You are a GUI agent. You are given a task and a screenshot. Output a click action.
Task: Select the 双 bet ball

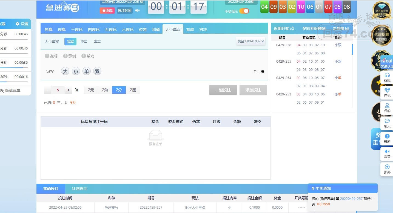click(x=97, y=72)
